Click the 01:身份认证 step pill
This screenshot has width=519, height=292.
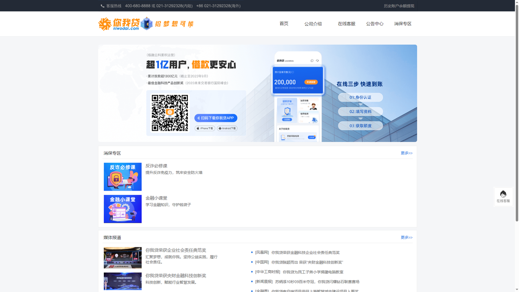point(360,97)
